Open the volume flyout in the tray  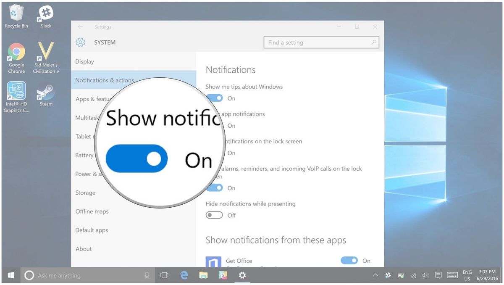point(425,275)
